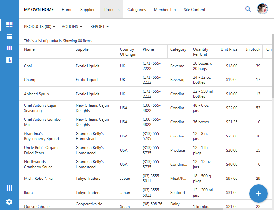
Task: Switch to grid view in sidebar
Action: 9,25
